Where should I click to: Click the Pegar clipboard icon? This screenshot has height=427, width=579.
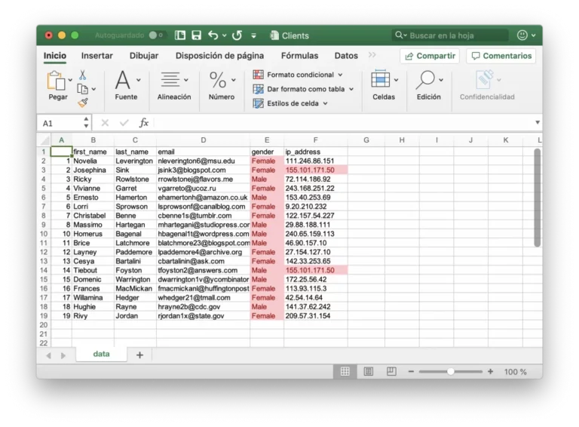57,81
